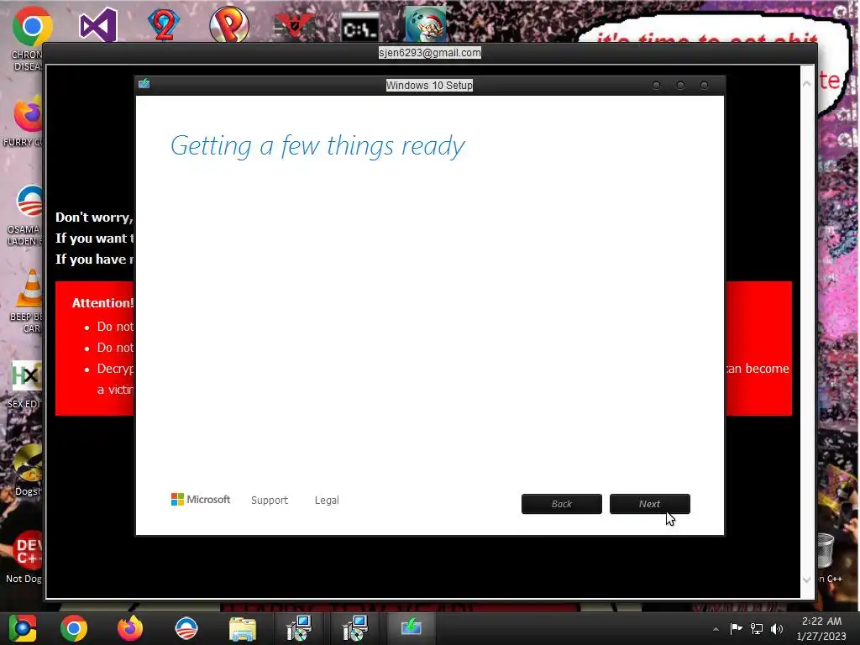Open the command prompt desktop icon
This screenshot has width=860, height=645.
point(359,28)
